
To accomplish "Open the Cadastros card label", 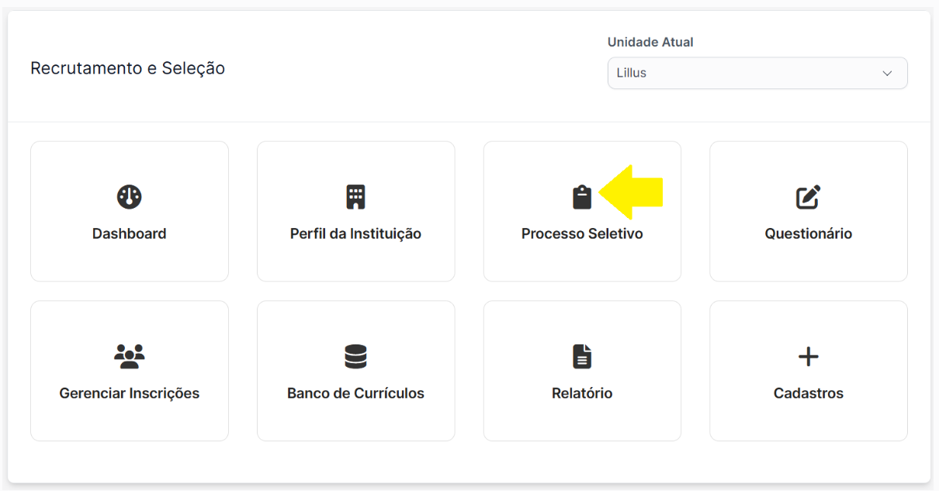I will pos(809,393).
